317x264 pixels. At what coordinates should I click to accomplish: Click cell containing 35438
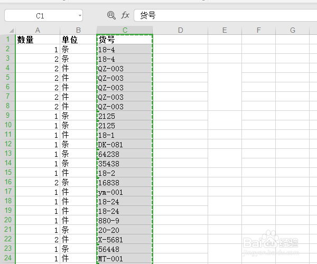pos(125,163)
